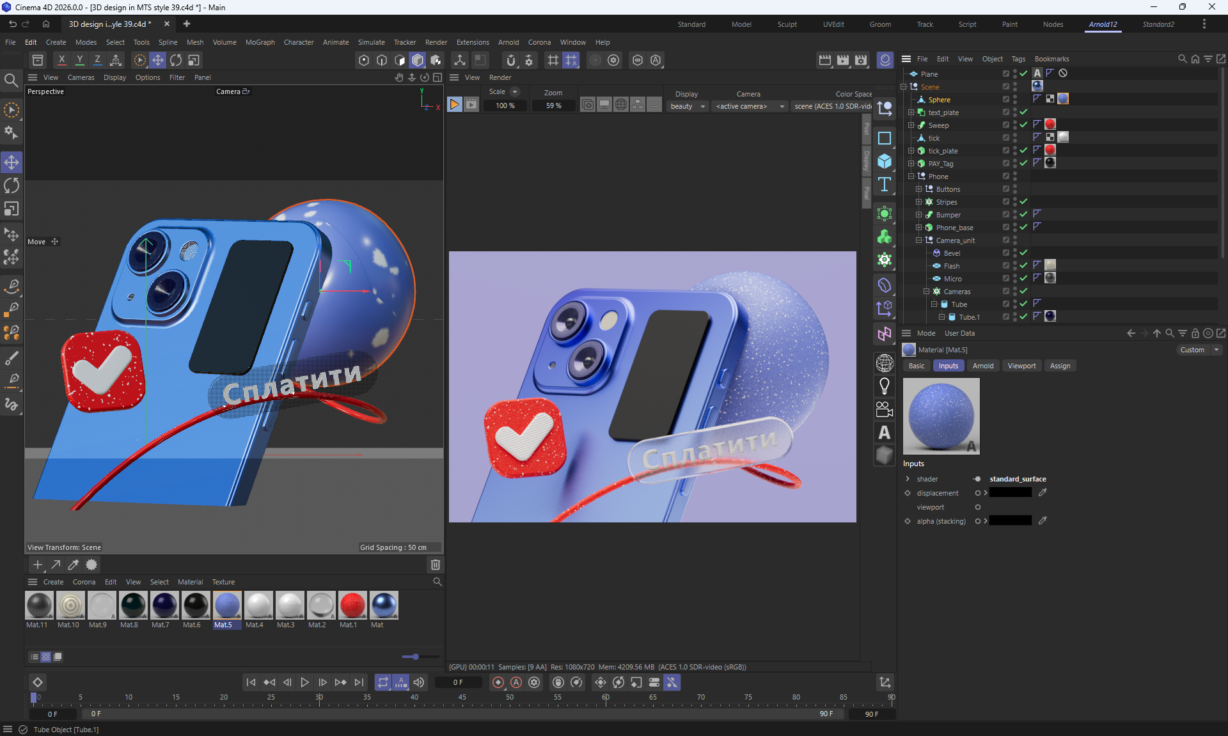
Task: Collapse the Phone object hierarchy
Action: coord(911,176)
